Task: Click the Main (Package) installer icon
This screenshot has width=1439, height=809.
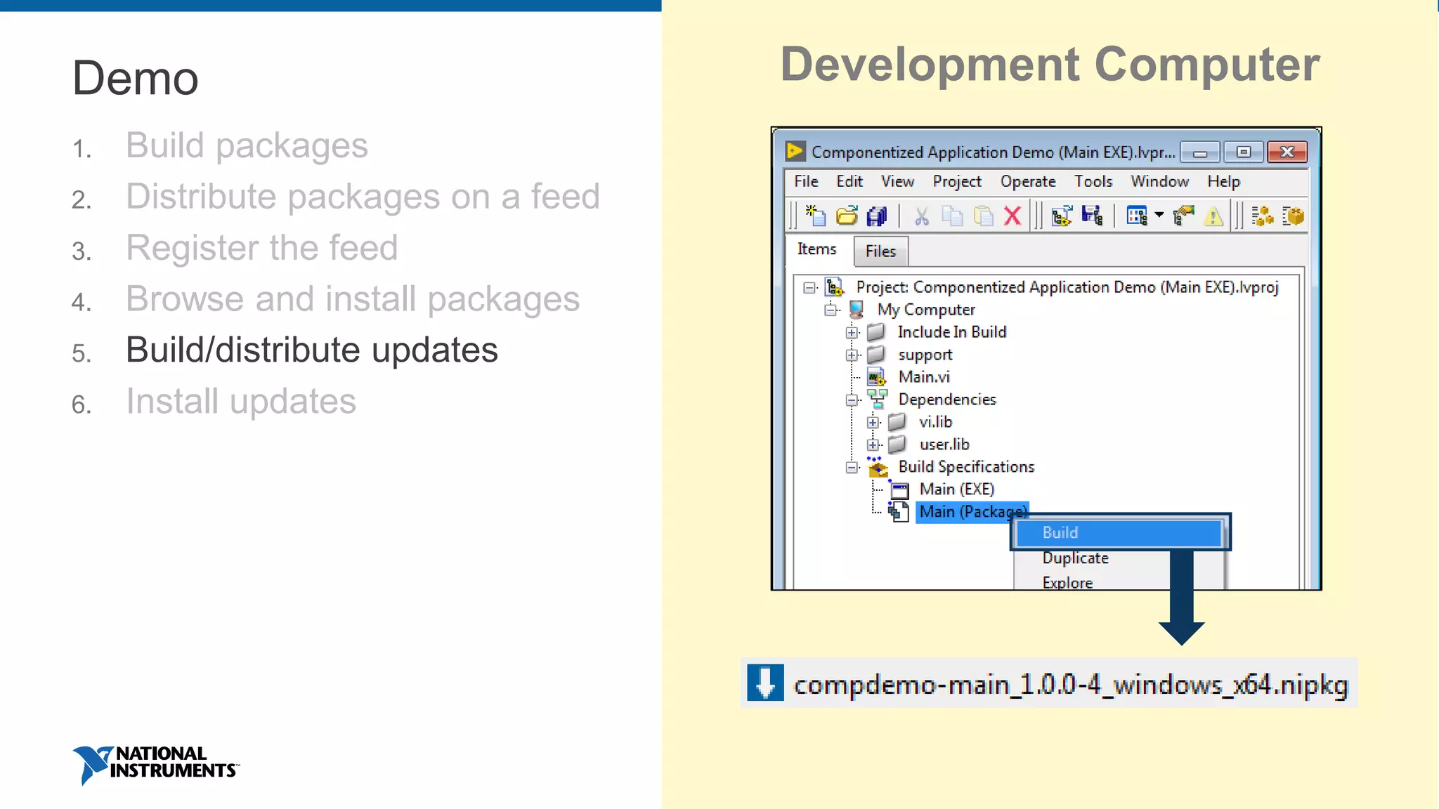Action: pos(899,511)
